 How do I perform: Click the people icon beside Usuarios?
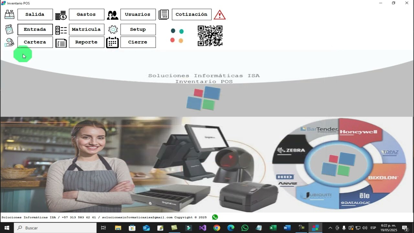point(113,15)
